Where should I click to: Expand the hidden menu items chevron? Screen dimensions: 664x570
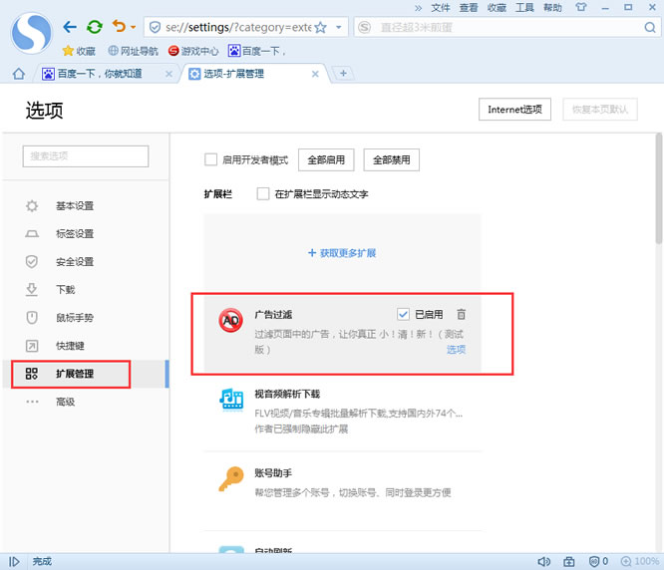click(x=418, y=7)
